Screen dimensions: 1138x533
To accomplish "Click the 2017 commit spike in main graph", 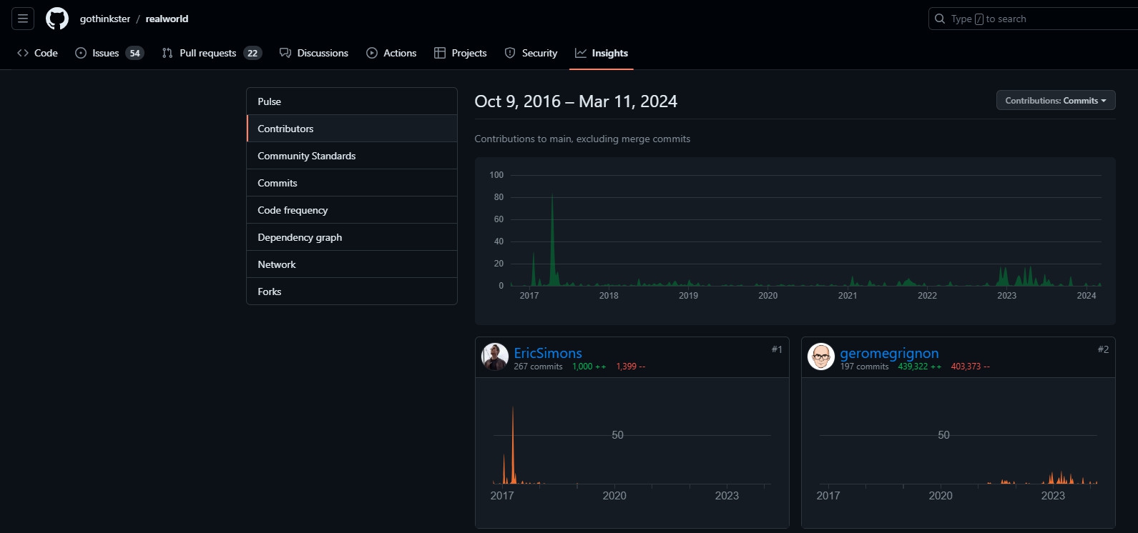I will pos(552,236).
